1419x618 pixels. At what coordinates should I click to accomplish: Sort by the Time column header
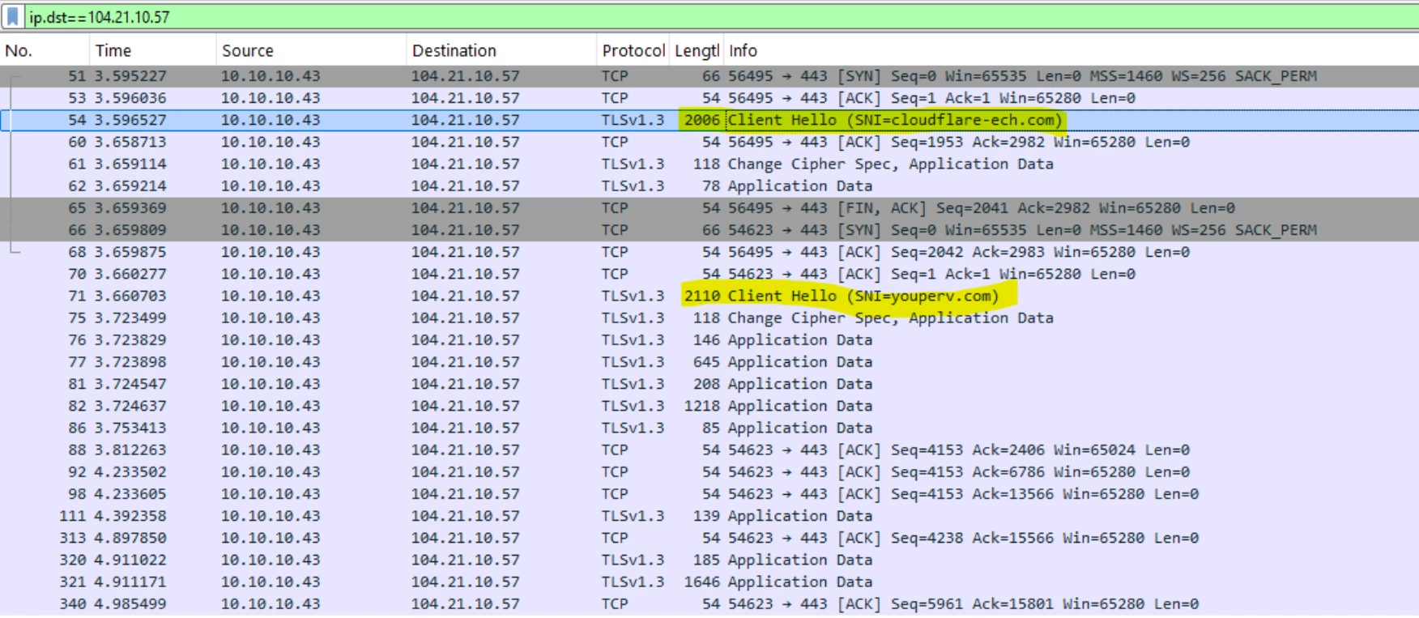(x=154, y=50)
